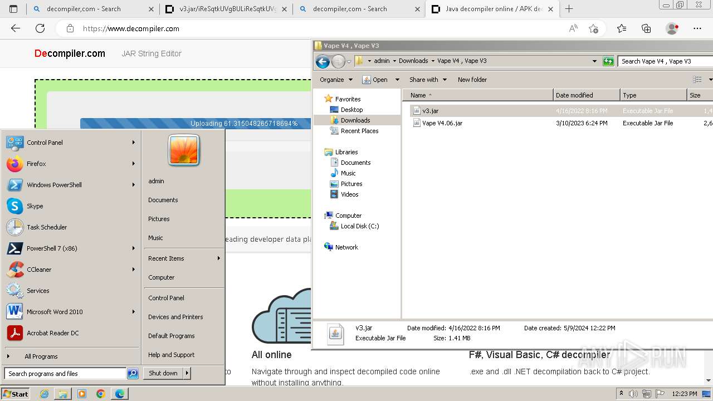Click Explorer search box
This screenshot has height=401, width=713.
665,61
